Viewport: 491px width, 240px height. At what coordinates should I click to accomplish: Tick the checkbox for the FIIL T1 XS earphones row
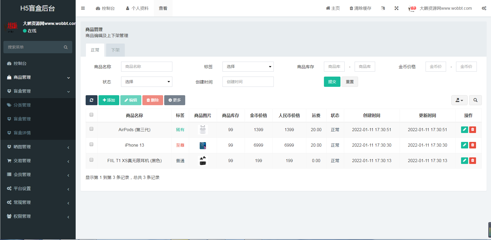click(x=91, y=160)
